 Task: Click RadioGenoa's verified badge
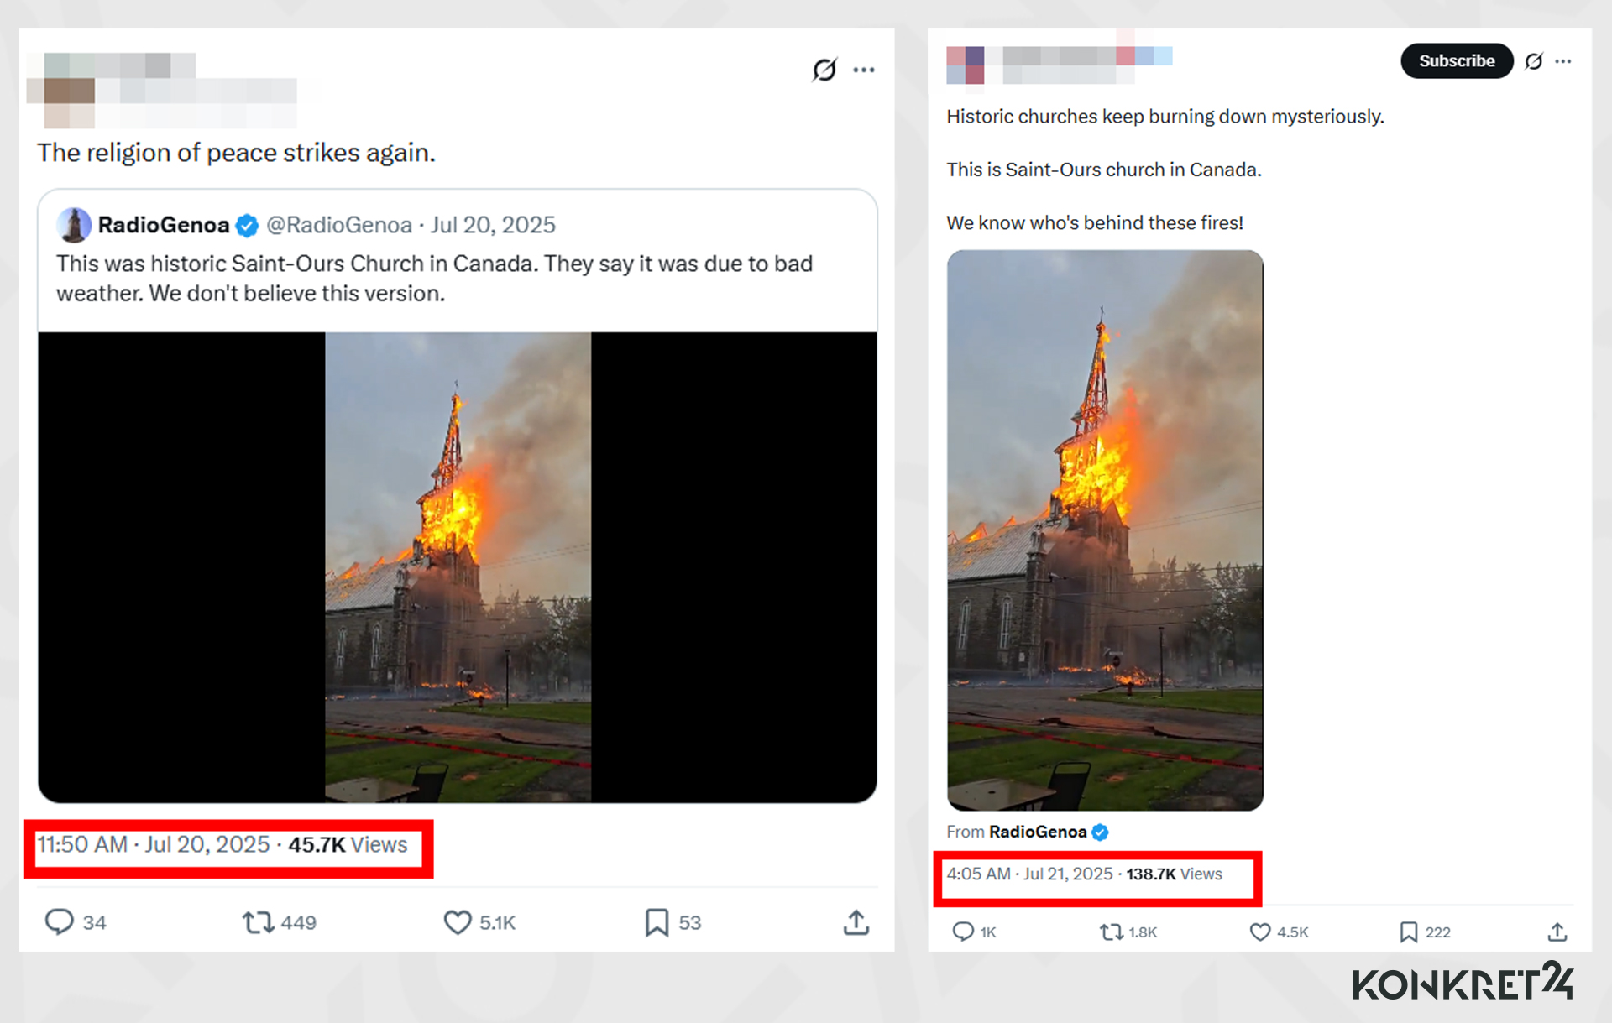(246, 225)
